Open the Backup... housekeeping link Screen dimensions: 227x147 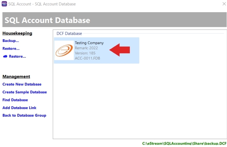tap(10, 41)
